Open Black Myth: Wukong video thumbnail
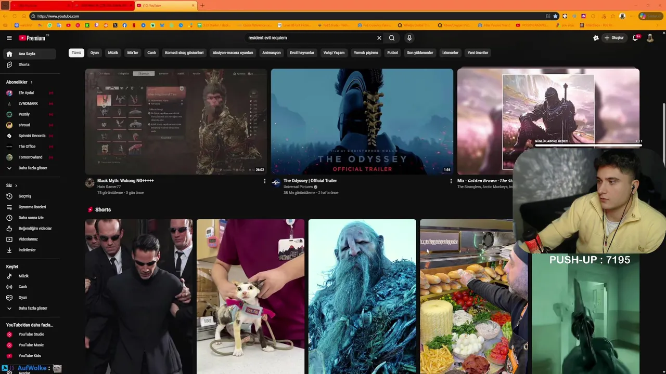The image size is (666, 374). tap(176, 122)
